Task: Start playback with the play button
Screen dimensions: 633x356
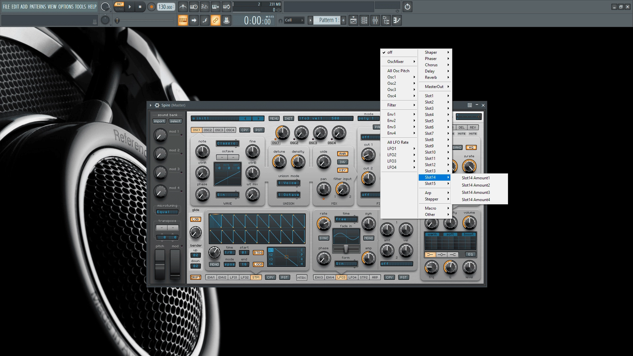Action: [130, 7]
